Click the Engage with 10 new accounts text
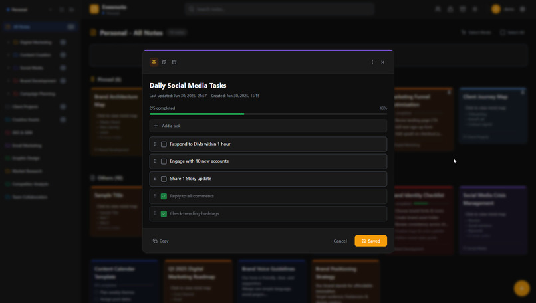This screenshot has width=536, height=303. pos(200,161)
